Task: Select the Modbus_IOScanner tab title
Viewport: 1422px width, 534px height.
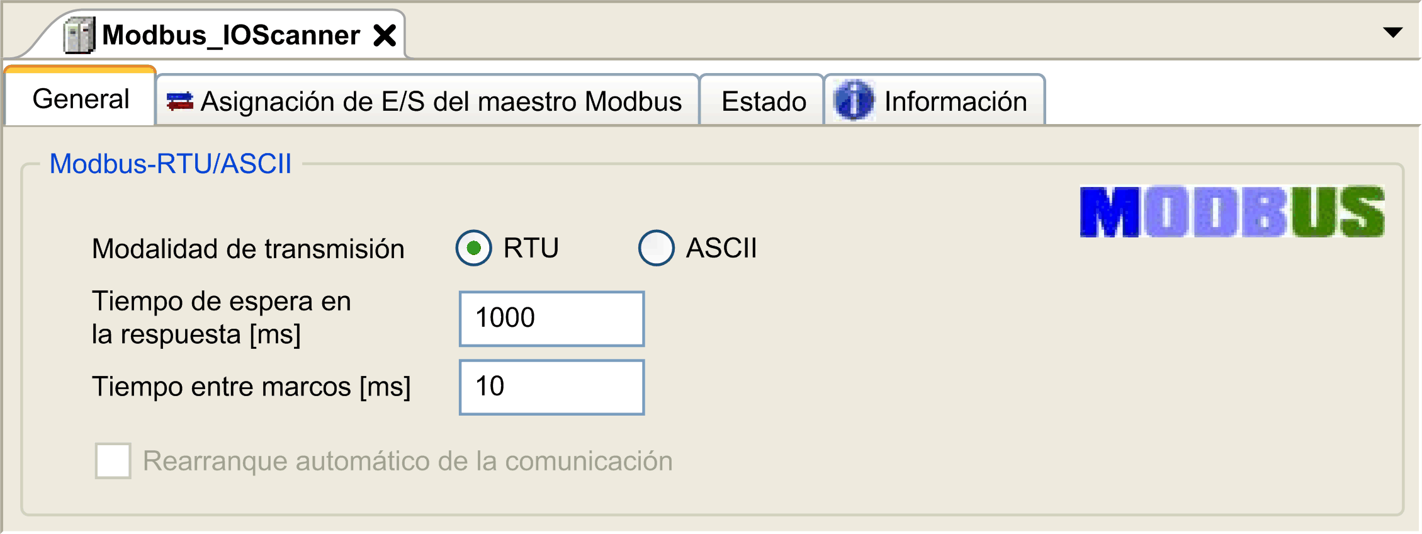Action: coord(231,35)
